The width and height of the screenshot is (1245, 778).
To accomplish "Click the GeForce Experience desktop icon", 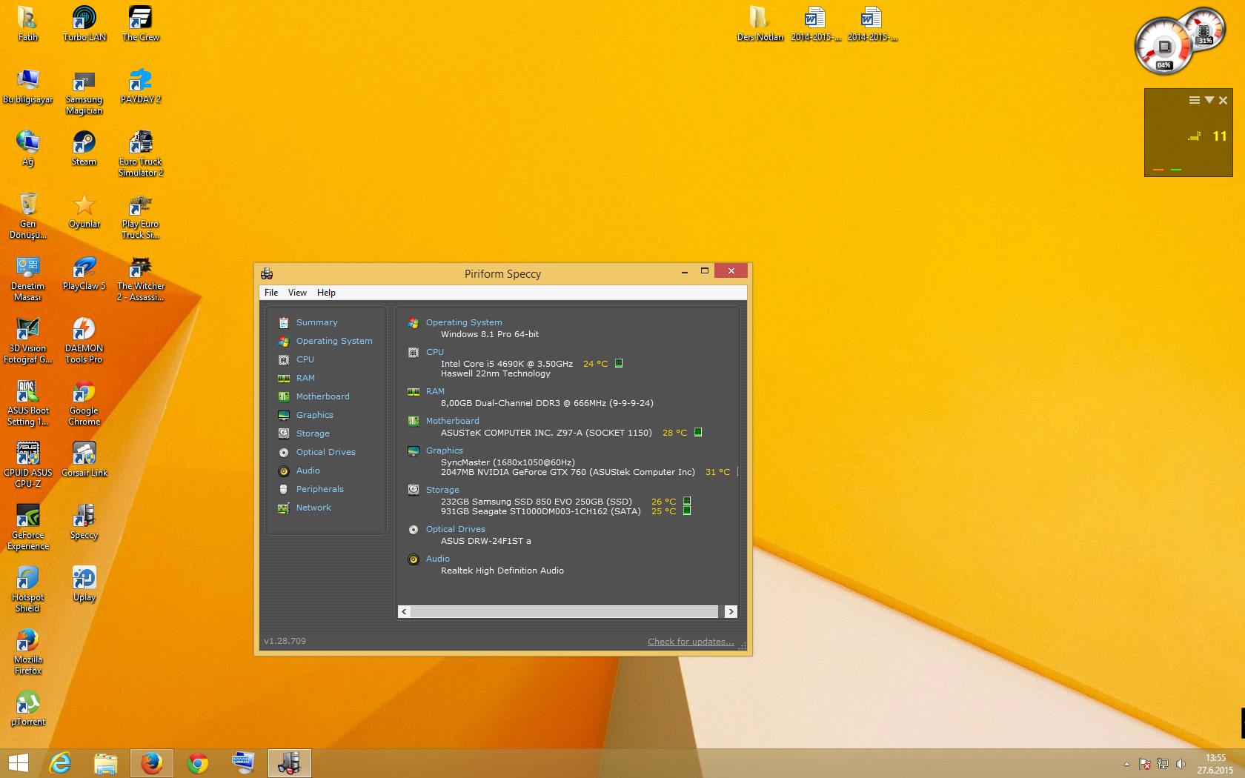I will point(28,528).
